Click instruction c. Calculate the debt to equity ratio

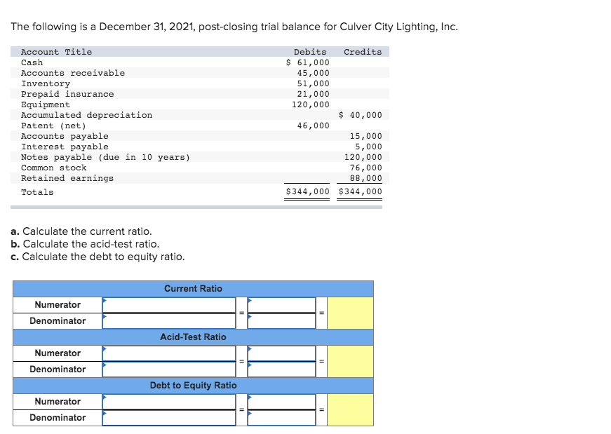pyautogui.click(x=98, y=257)
